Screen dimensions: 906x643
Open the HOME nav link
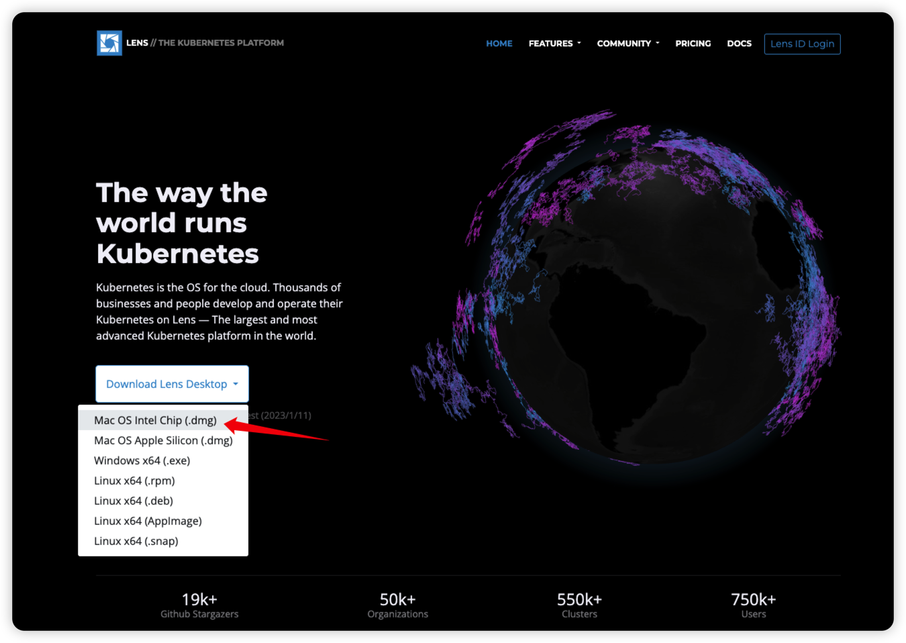coord(499,44)
